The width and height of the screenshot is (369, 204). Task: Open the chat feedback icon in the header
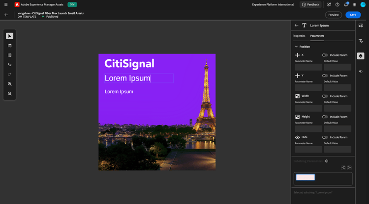(x=329, y=4)
